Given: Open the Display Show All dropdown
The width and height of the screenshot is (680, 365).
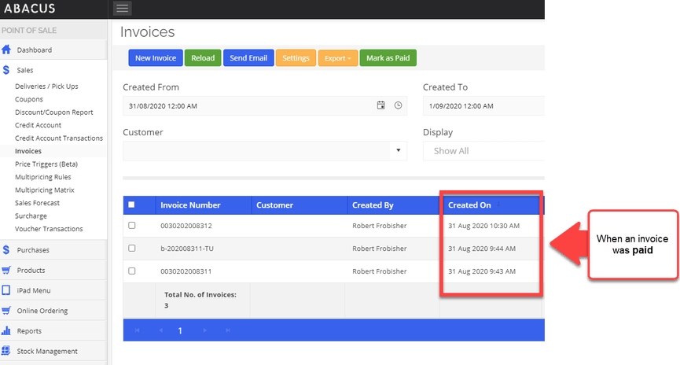Looking at the screenshot, I should 483,151.
